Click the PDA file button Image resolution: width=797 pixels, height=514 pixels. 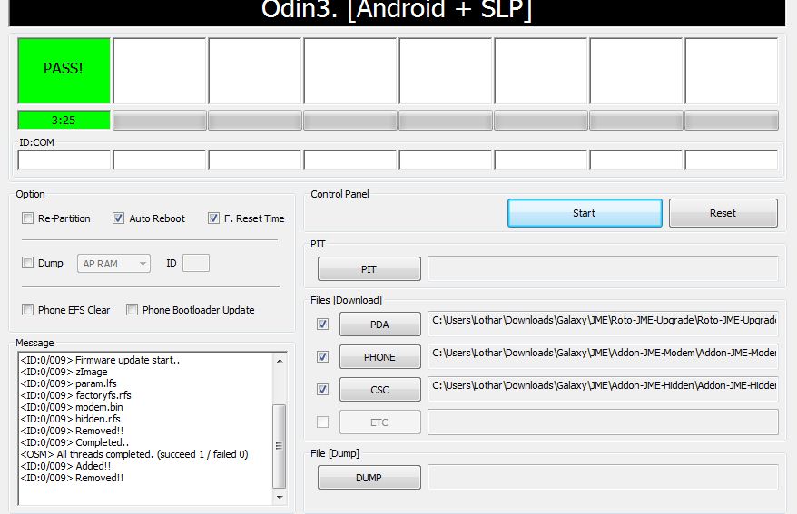point(379,325)
